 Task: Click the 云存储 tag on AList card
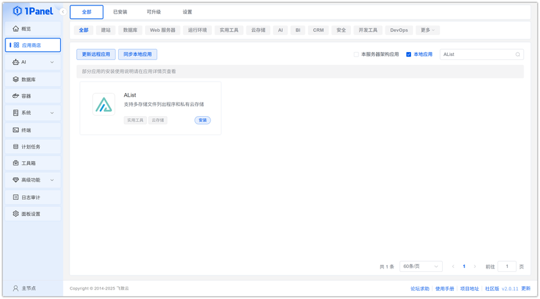coord(158,120)
